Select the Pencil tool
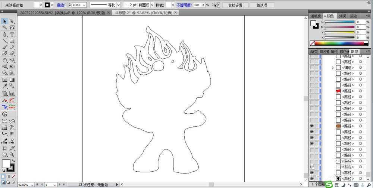 12,47
